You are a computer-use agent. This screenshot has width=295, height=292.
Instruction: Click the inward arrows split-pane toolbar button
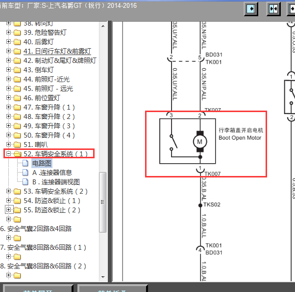click(x=273, y=9)
